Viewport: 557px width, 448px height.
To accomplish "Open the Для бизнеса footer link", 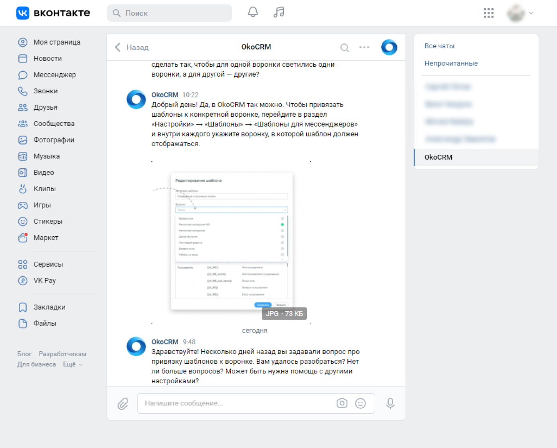I will [x=36, y=364].
